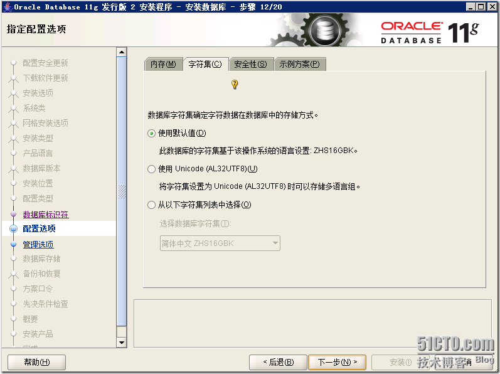Click the disabled 安装(I) button
500x374 pixels.
click(x=400, y=362)
